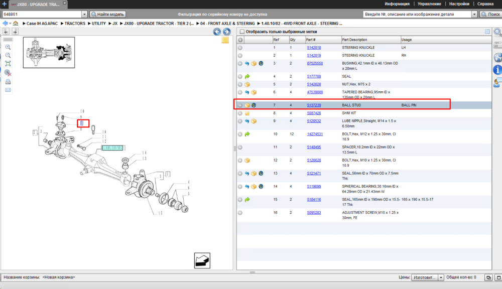Open TRACTORS breadcrumb level
This screenshot has width=502, height=289.
coord(75,24)
